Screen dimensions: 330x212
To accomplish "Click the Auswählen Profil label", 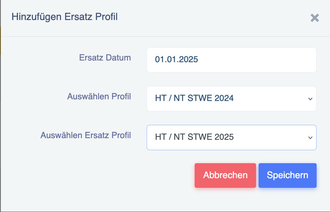I will [x=99, y=96].
